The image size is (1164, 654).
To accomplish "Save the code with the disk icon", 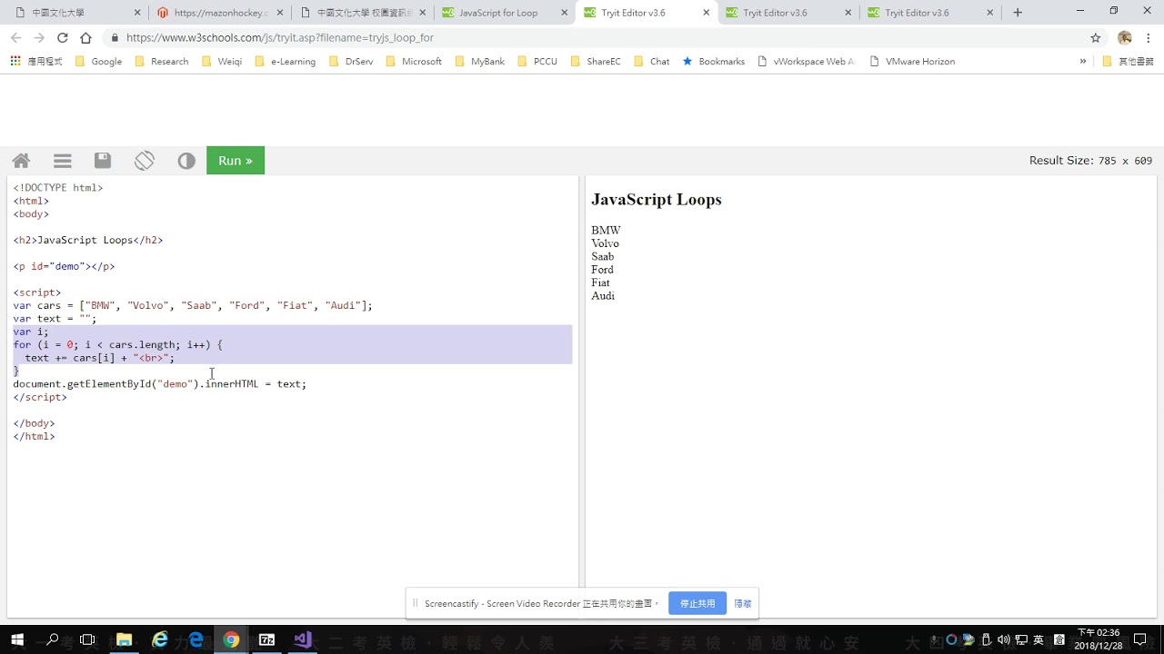I will 103,161.
